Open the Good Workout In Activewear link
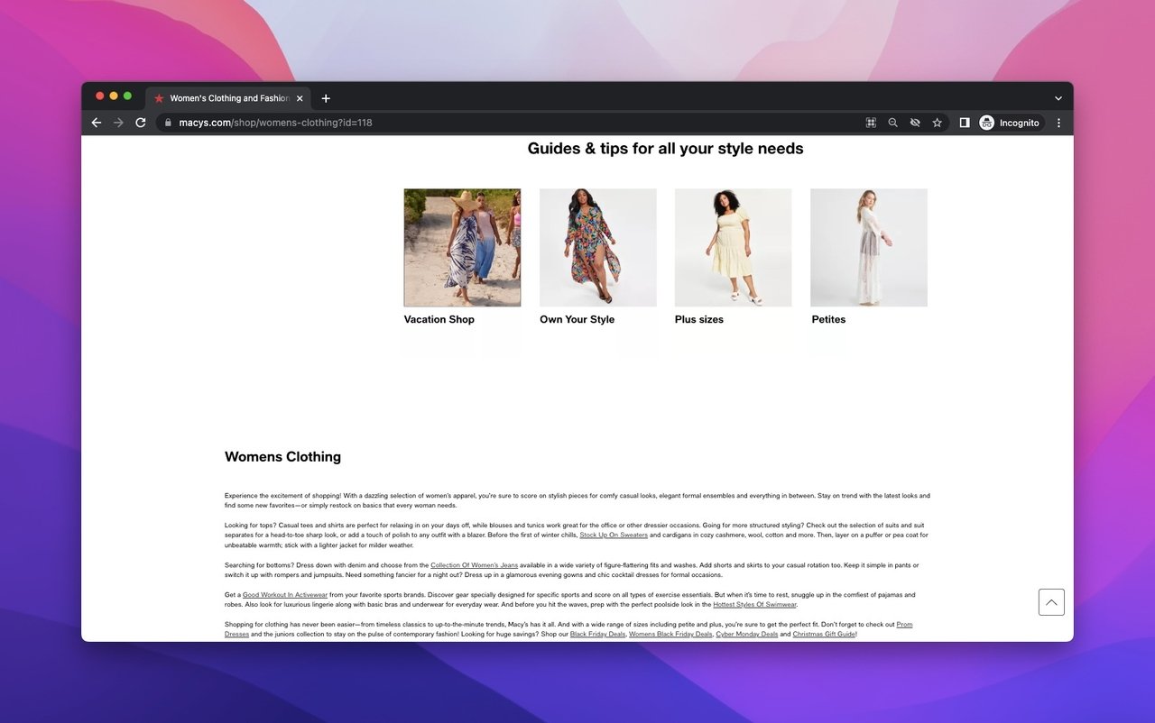1155x723 pixels. pyautogui.click(x=285, y=595)
